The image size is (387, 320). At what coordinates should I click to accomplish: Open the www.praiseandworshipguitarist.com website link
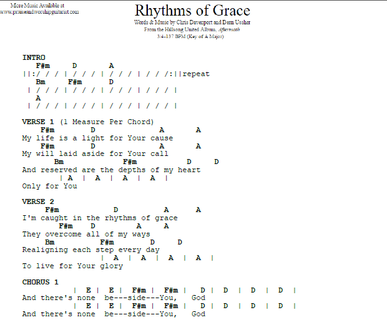(39, 12)
